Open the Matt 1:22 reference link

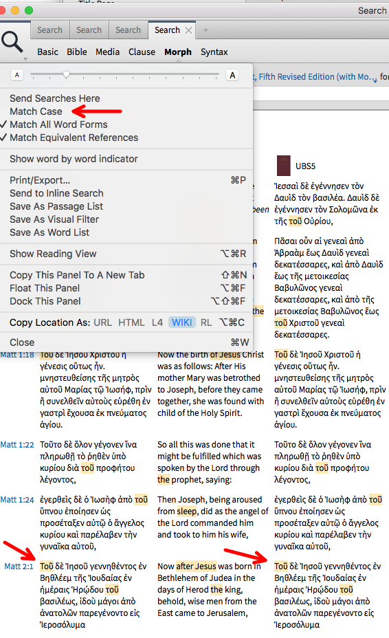click(17, 445)
